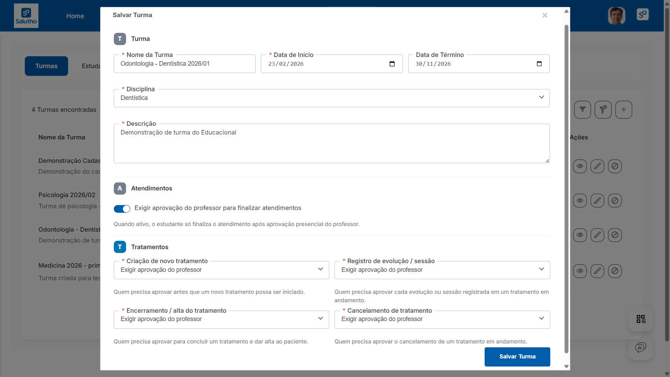The image size is (670, 377).
Task: Deactivate the Psicologia 2026/02 turma
Action: 615,201
